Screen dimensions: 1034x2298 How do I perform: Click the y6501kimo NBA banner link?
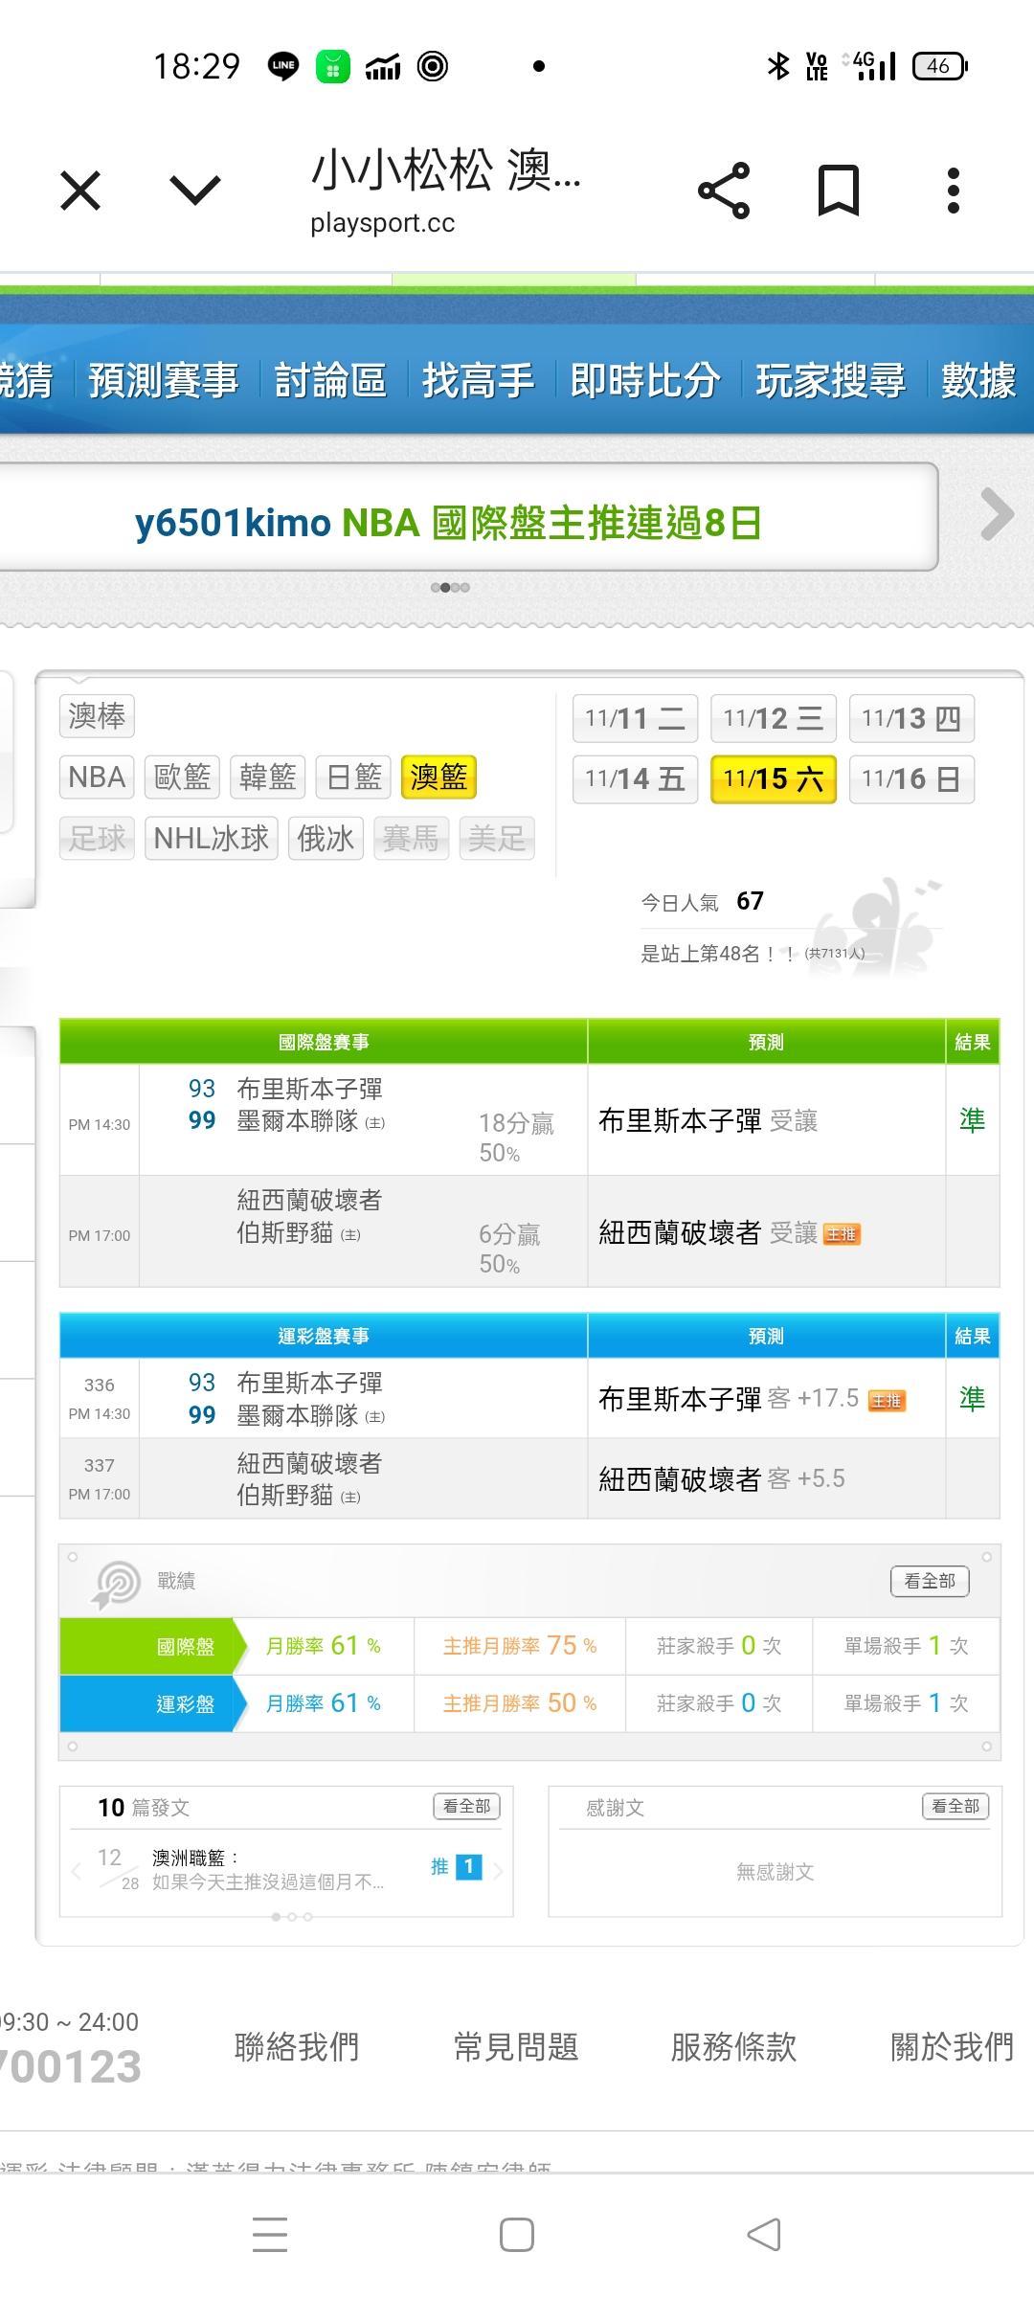coord(448,523)
